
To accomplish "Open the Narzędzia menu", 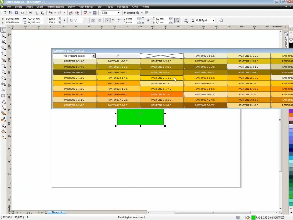I will tap(123, 7).
